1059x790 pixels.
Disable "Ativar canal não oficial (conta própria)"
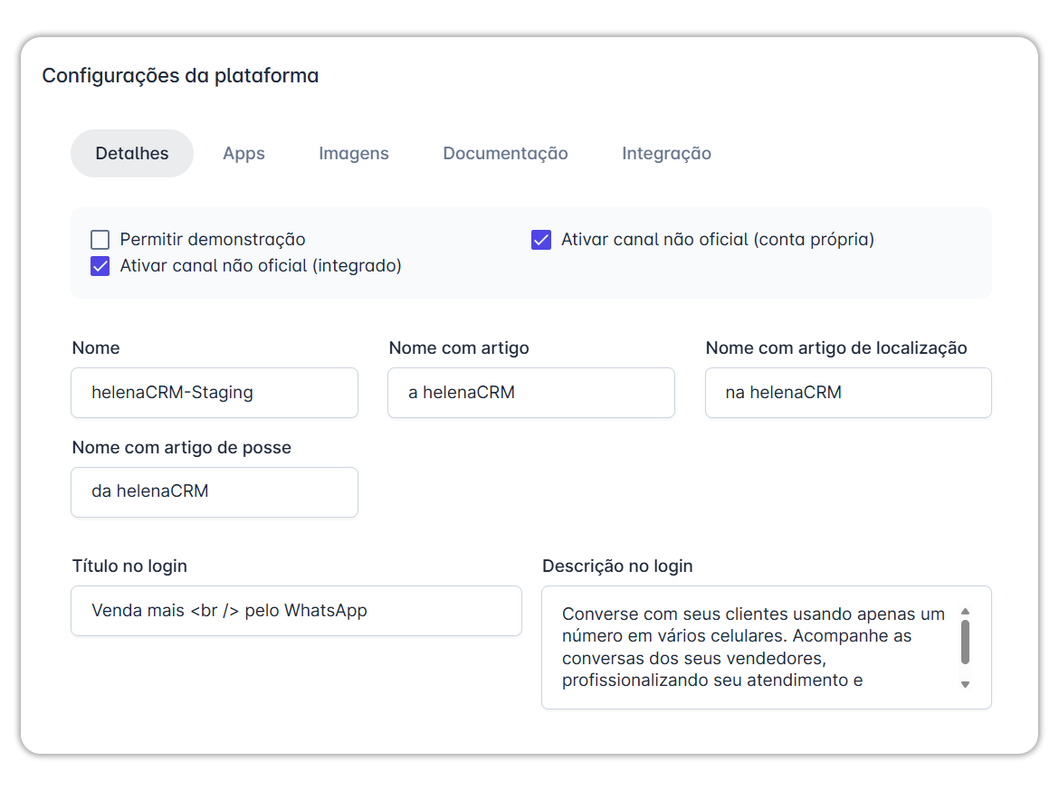click(x=541, y=240)
